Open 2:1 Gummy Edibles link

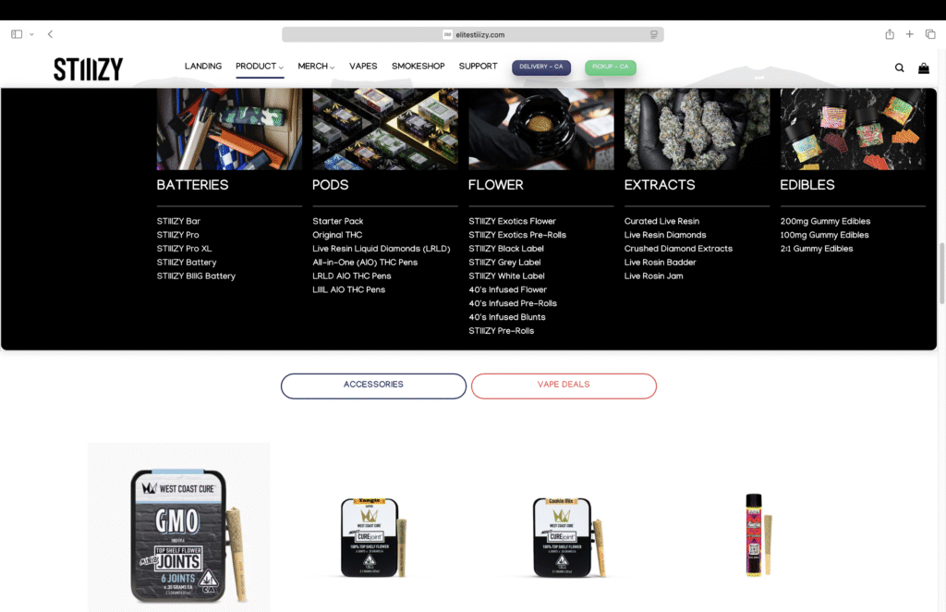[x=817, y=249]
